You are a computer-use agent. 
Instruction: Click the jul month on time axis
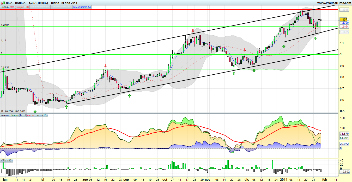point(42,179)
